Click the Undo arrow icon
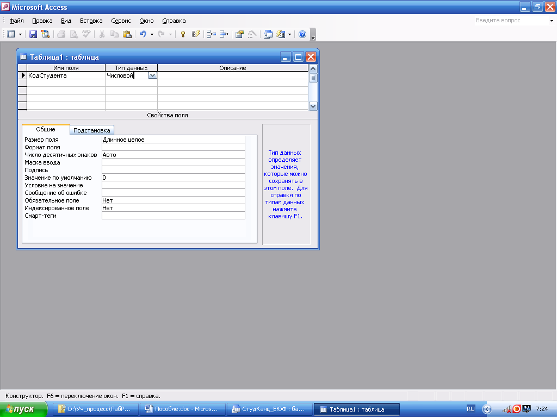Viewport: 557px width, 417px height. click(x=143, y=34)
